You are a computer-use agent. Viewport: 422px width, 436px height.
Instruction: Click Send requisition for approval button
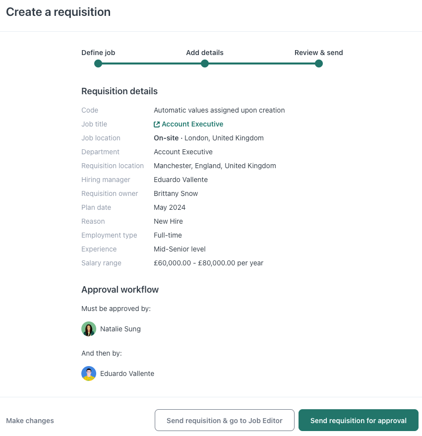tap(359, 420)
